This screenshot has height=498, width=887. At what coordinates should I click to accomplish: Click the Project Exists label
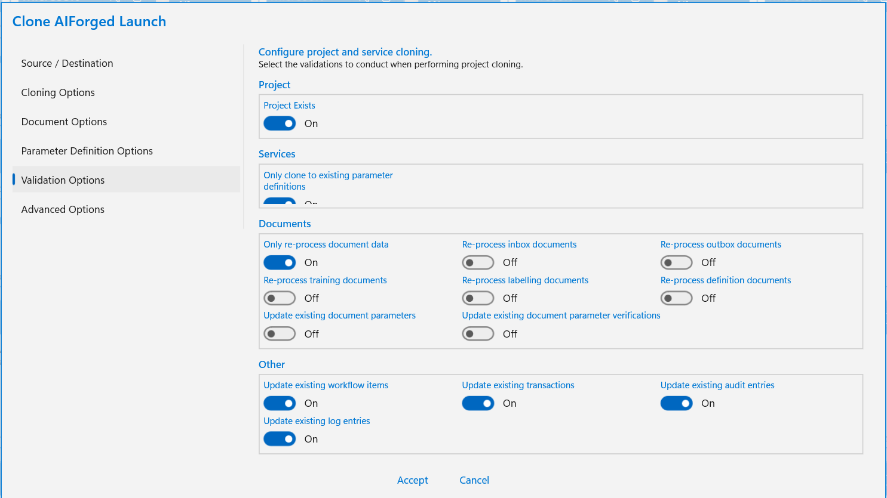click(289, 106)
